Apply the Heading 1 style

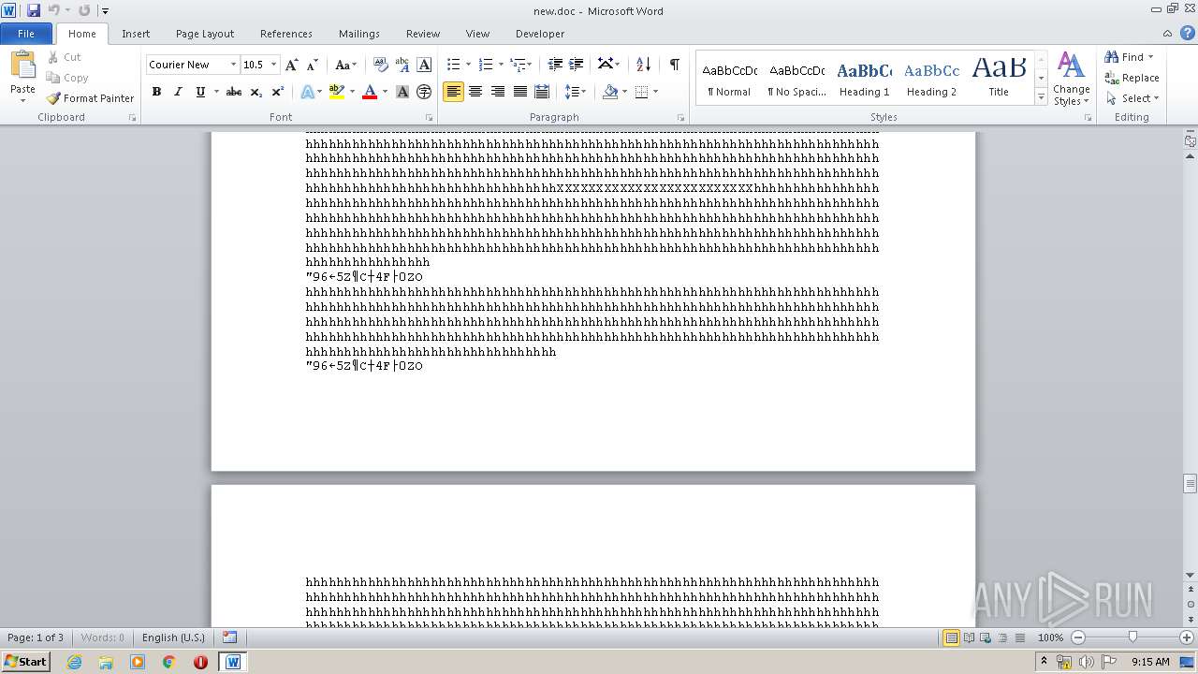(864, 79)
